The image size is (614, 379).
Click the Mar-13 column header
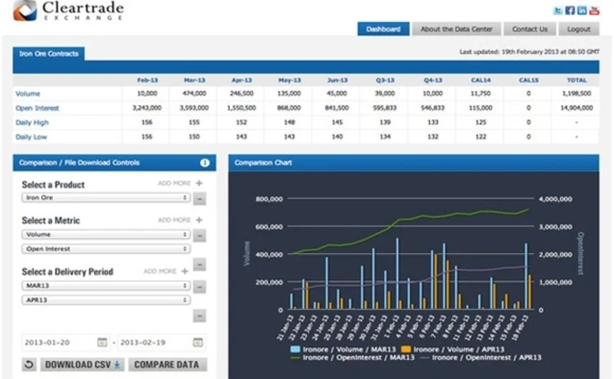tap(195, 80)
